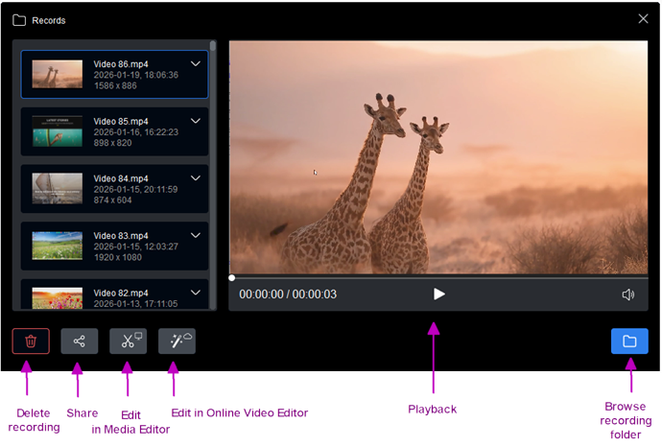Select the Video 84.mp4 thumbnail

click(58, 188)
